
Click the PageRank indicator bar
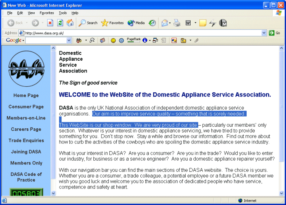click(x=134, y=40)
